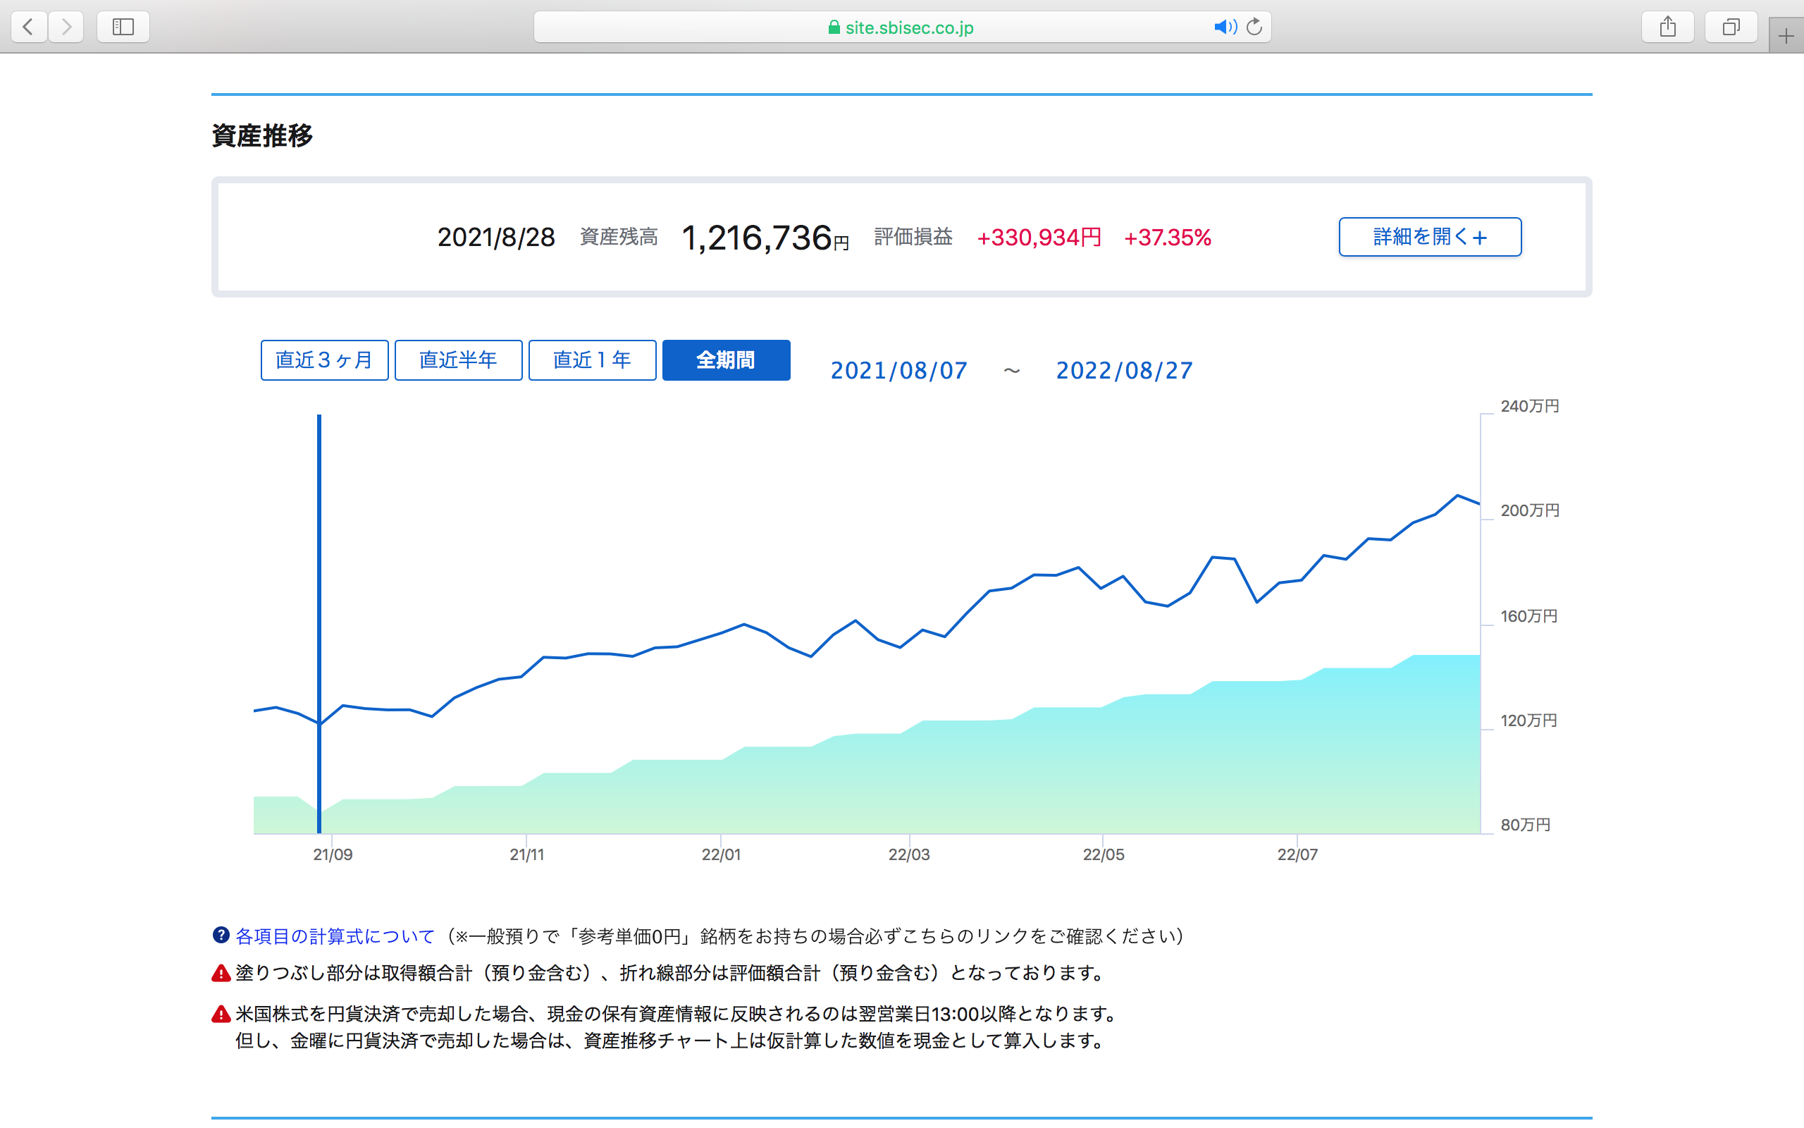Click the asset balance value 1,216,736
1804x1128 pixels.
[757, 238]
